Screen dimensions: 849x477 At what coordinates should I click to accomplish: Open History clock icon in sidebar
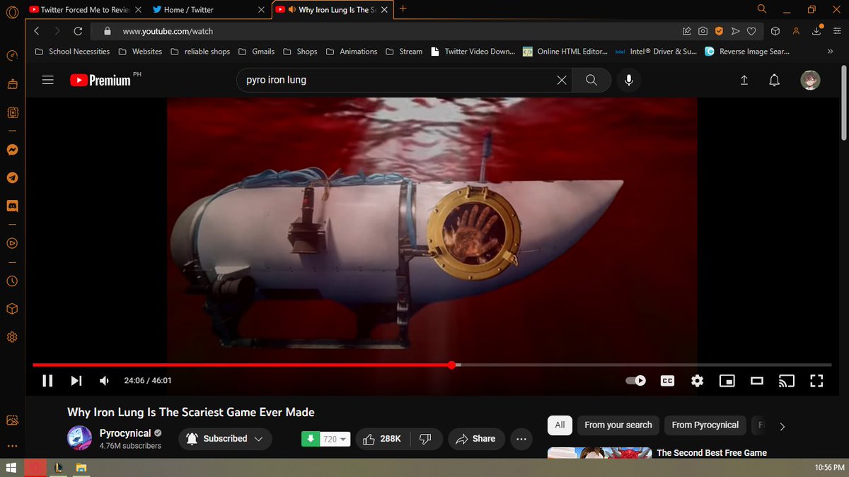click(x=11, y=281)
